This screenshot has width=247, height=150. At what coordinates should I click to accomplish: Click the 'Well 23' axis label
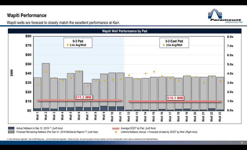(x=220, y=117)
